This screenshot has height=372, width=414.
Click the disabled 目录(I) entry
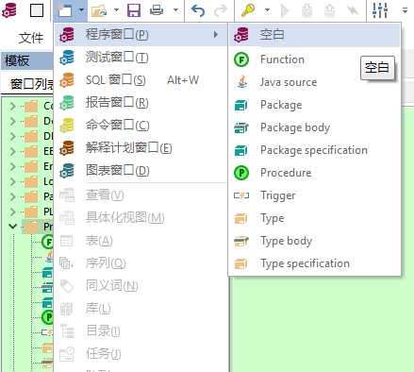point(141,331)
